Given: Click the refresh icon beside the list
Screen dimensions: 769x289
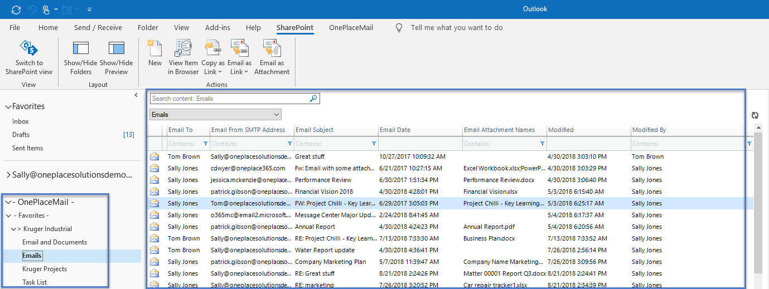Looking at the screenshot, I should tap(755, 115).
